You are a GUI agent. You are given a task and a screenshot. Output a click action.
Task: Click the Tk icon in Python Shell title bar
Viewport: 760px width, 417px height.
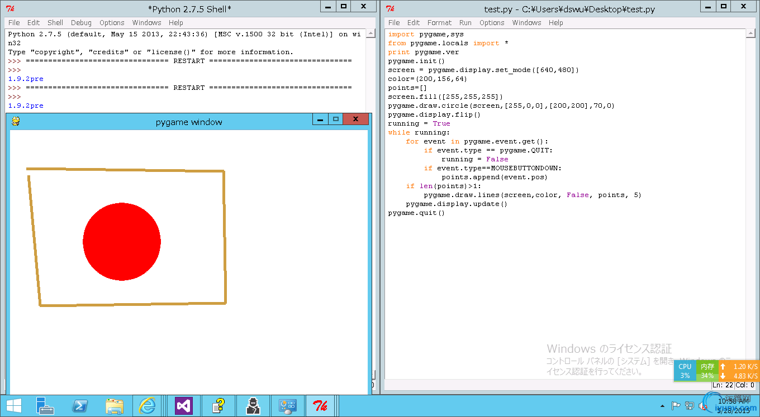tap(10, 8)
